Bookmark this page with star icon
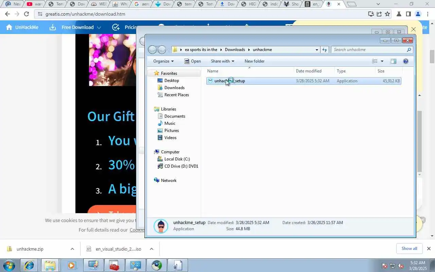This screenshot has height=272, width=435. click(387, 14)
